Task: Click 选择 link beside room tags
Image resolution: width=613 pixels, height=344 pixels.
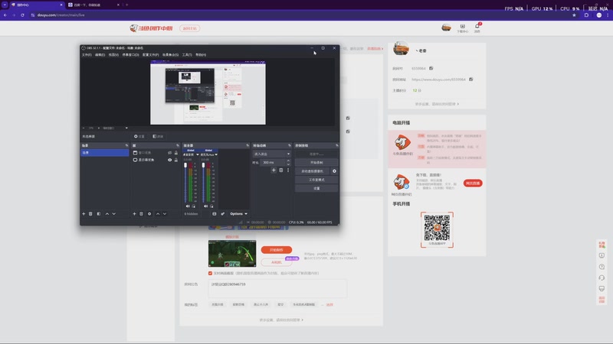Action: click(x=329, y=304)
